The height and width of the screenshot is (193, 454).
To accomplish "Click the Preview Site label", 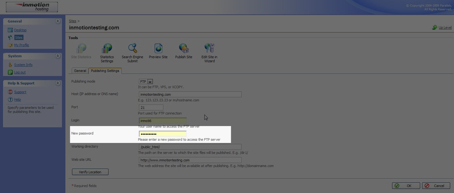I will (x=158, y=57).
